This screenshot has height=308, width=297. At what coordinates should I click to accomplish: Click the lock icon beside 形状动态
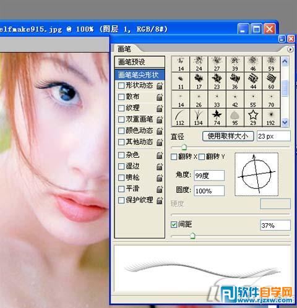pyautogui.click(x=160, y=85)
